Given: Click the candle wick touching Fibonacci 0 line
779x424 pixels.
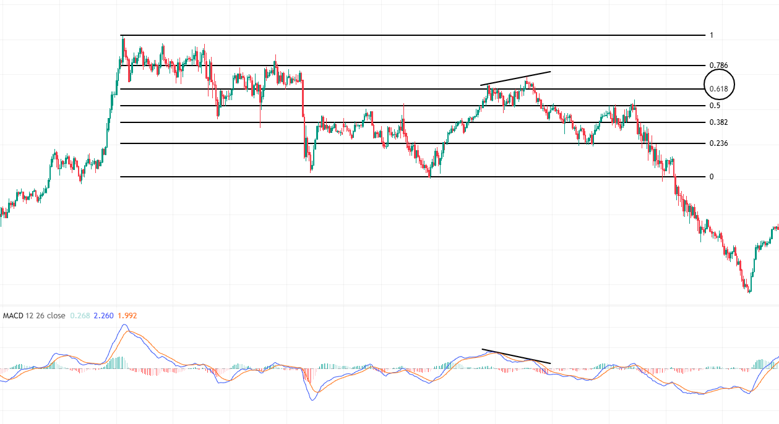Looking at the screenshot, I should pos(430,175).
